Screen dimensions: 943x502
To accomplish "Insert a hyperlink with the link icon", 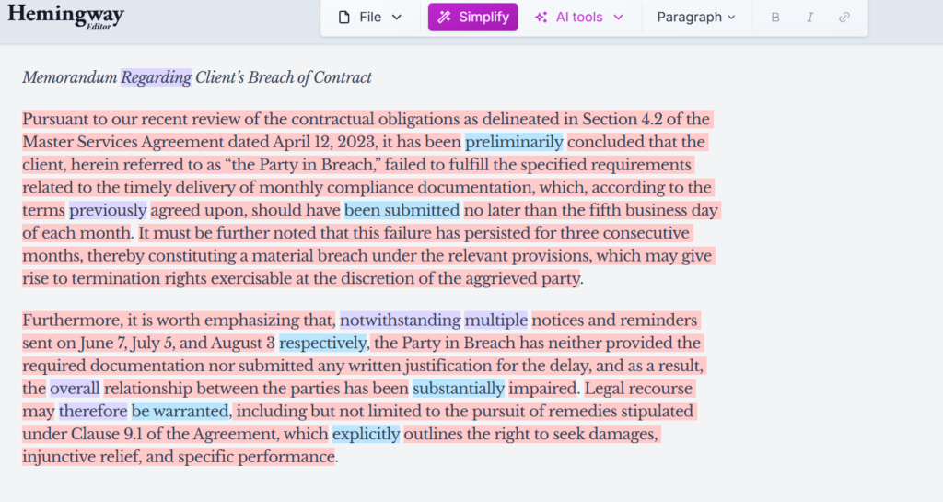I will click(844, 18).
